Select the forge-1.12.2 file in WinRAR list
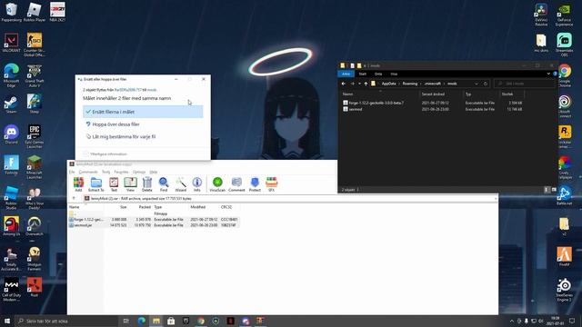582x327 pixels. point(154,220)
